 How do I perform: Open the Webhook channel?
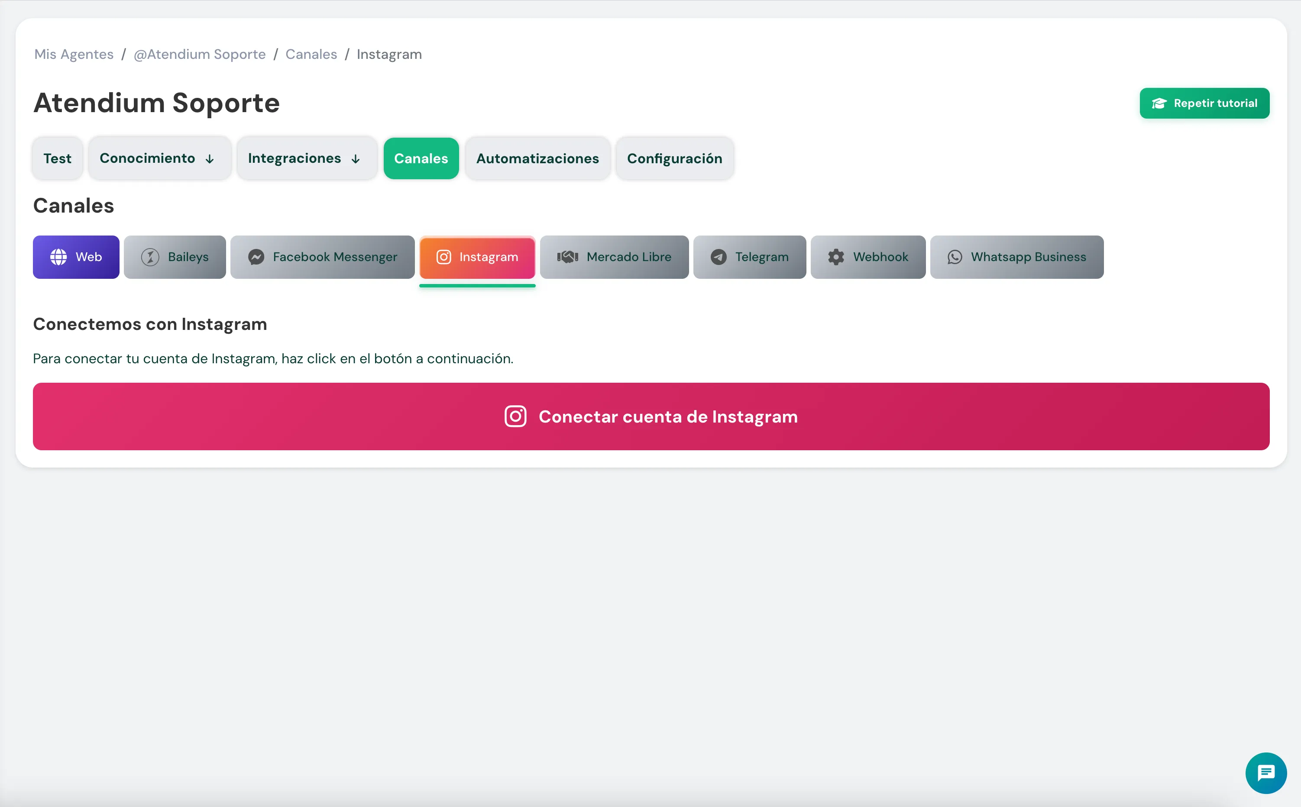pos(868,257)
